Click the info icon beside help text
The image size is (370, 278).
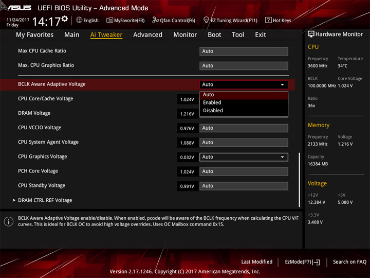(9, 221)
